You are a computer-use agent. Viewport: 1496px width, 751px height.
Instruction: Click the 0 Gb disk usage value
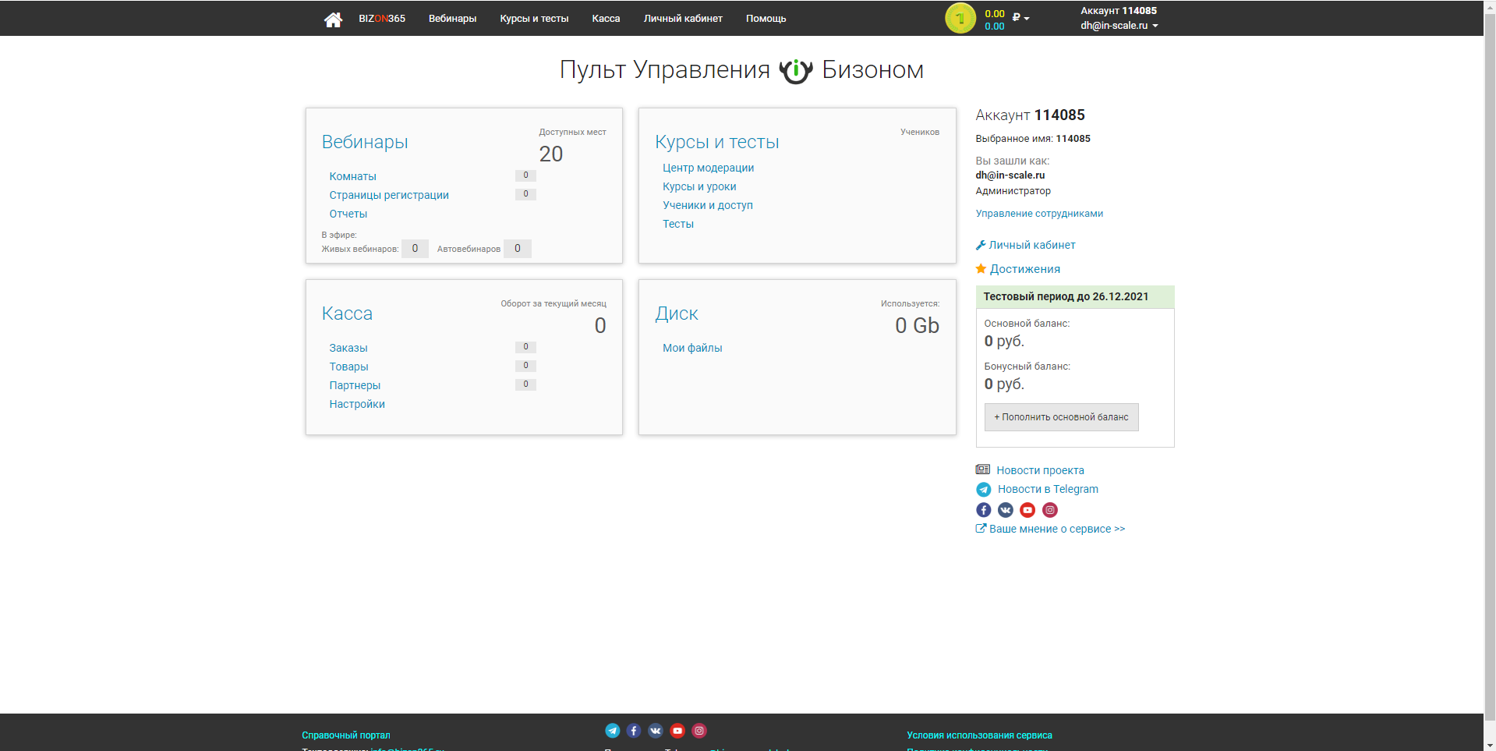(917, 326)
